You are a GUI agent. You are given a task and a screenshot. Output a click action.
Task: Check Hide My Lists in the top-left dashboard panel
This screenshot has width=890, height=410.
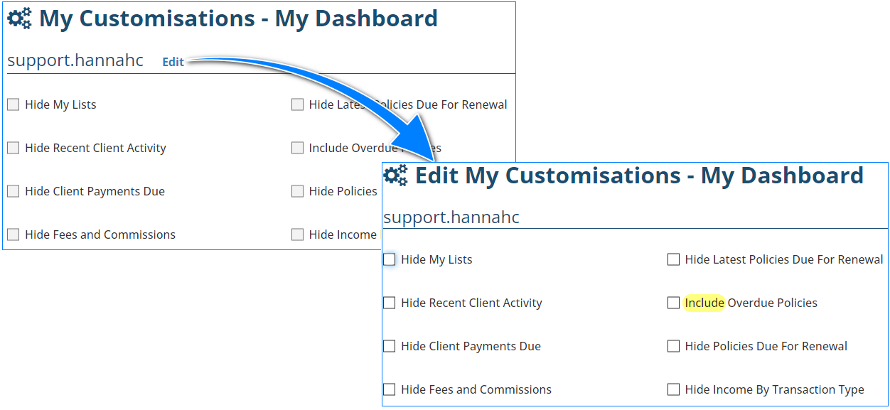pos(14,105)
